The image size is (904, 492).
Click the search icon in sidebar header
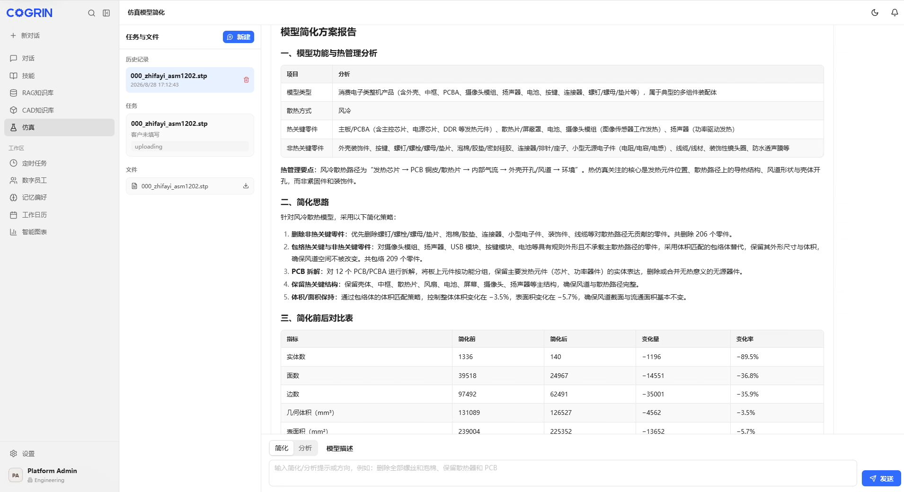[x=91, y=13]
